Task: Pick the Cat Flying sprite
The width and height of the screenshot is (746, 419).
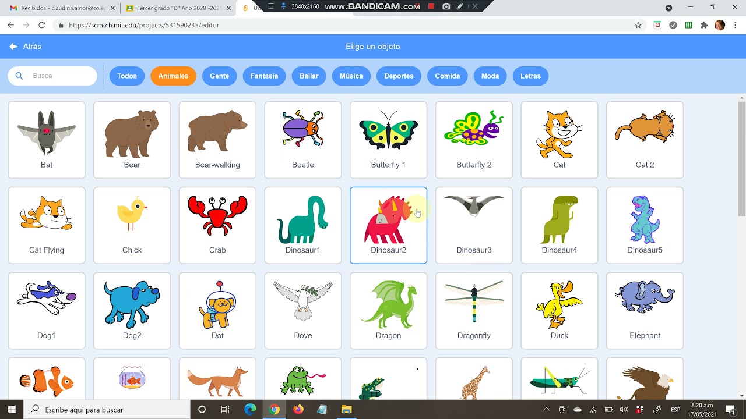Action: click(47, 225)
